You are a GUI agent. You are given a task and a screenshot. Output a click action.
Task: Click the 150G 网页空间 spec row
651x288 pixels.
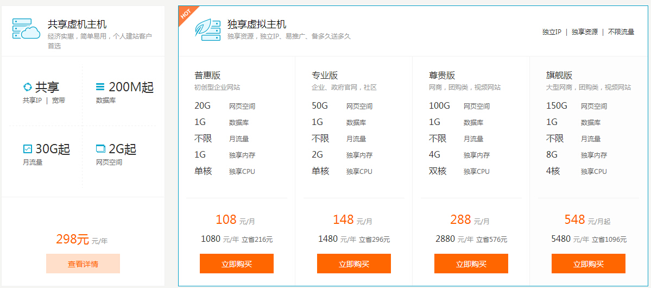pos(577,106)
